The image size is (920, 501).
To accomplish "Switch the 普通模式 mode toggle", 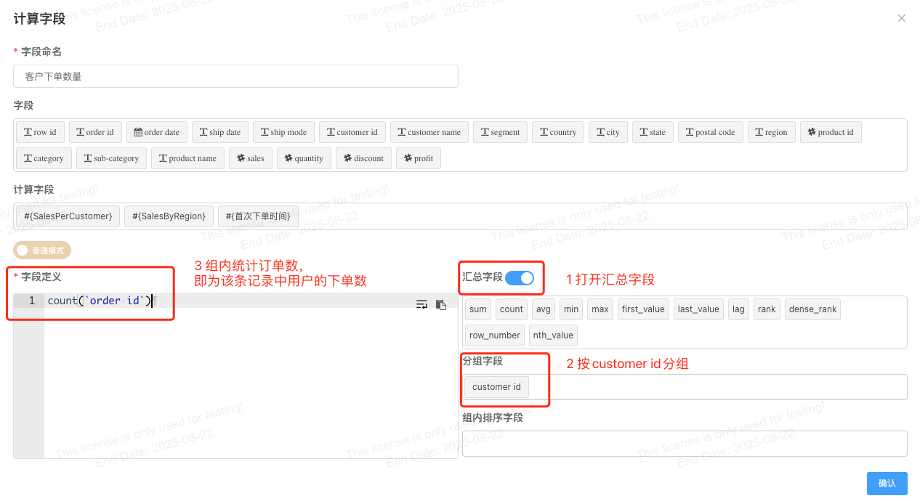I will point(42,250).
